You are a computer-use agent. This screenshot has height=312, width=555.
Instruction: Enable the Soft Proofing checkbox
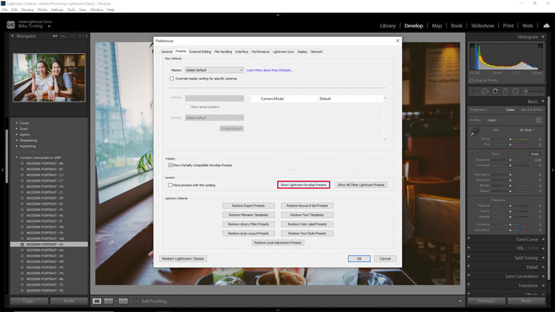tap(137, 301)
